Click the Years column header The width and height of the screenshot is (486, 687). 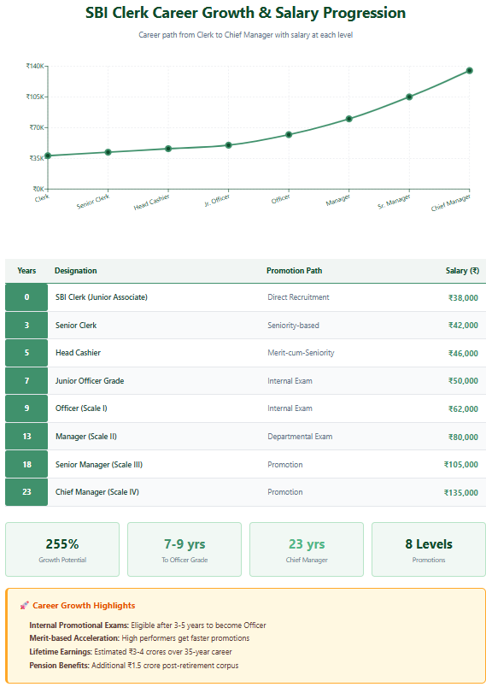click(26, 271)
